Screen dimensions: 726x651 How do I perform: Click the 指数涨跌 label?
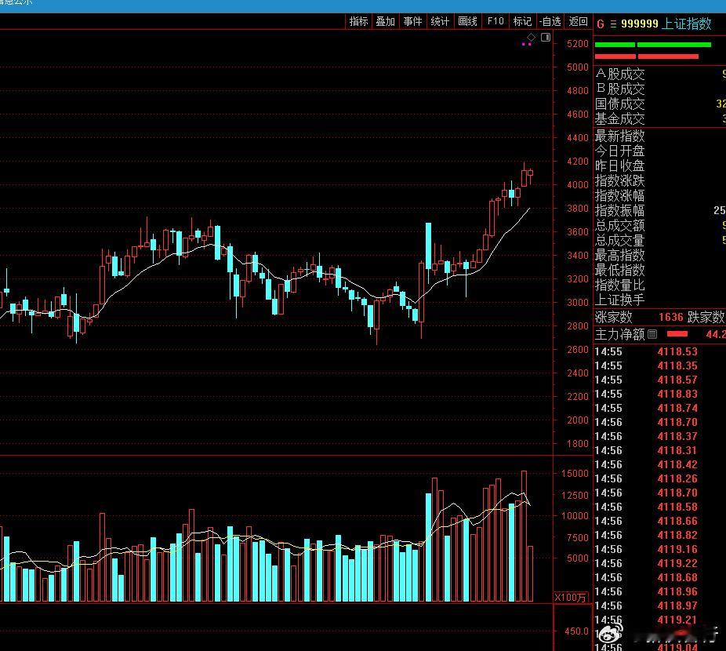[x=619, y=180]
